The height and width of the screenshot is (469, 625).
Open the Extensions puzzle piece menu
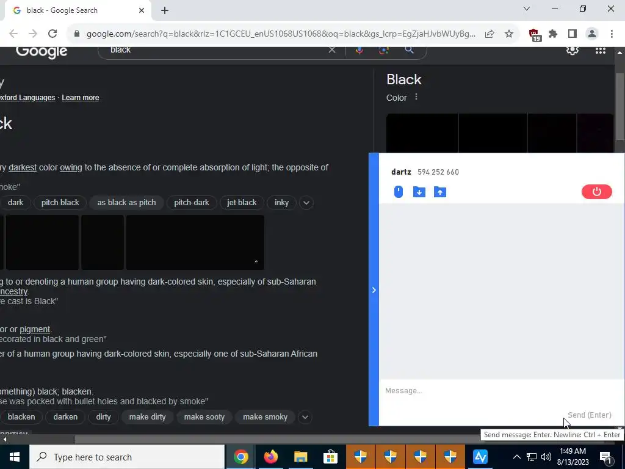[553, 34]
